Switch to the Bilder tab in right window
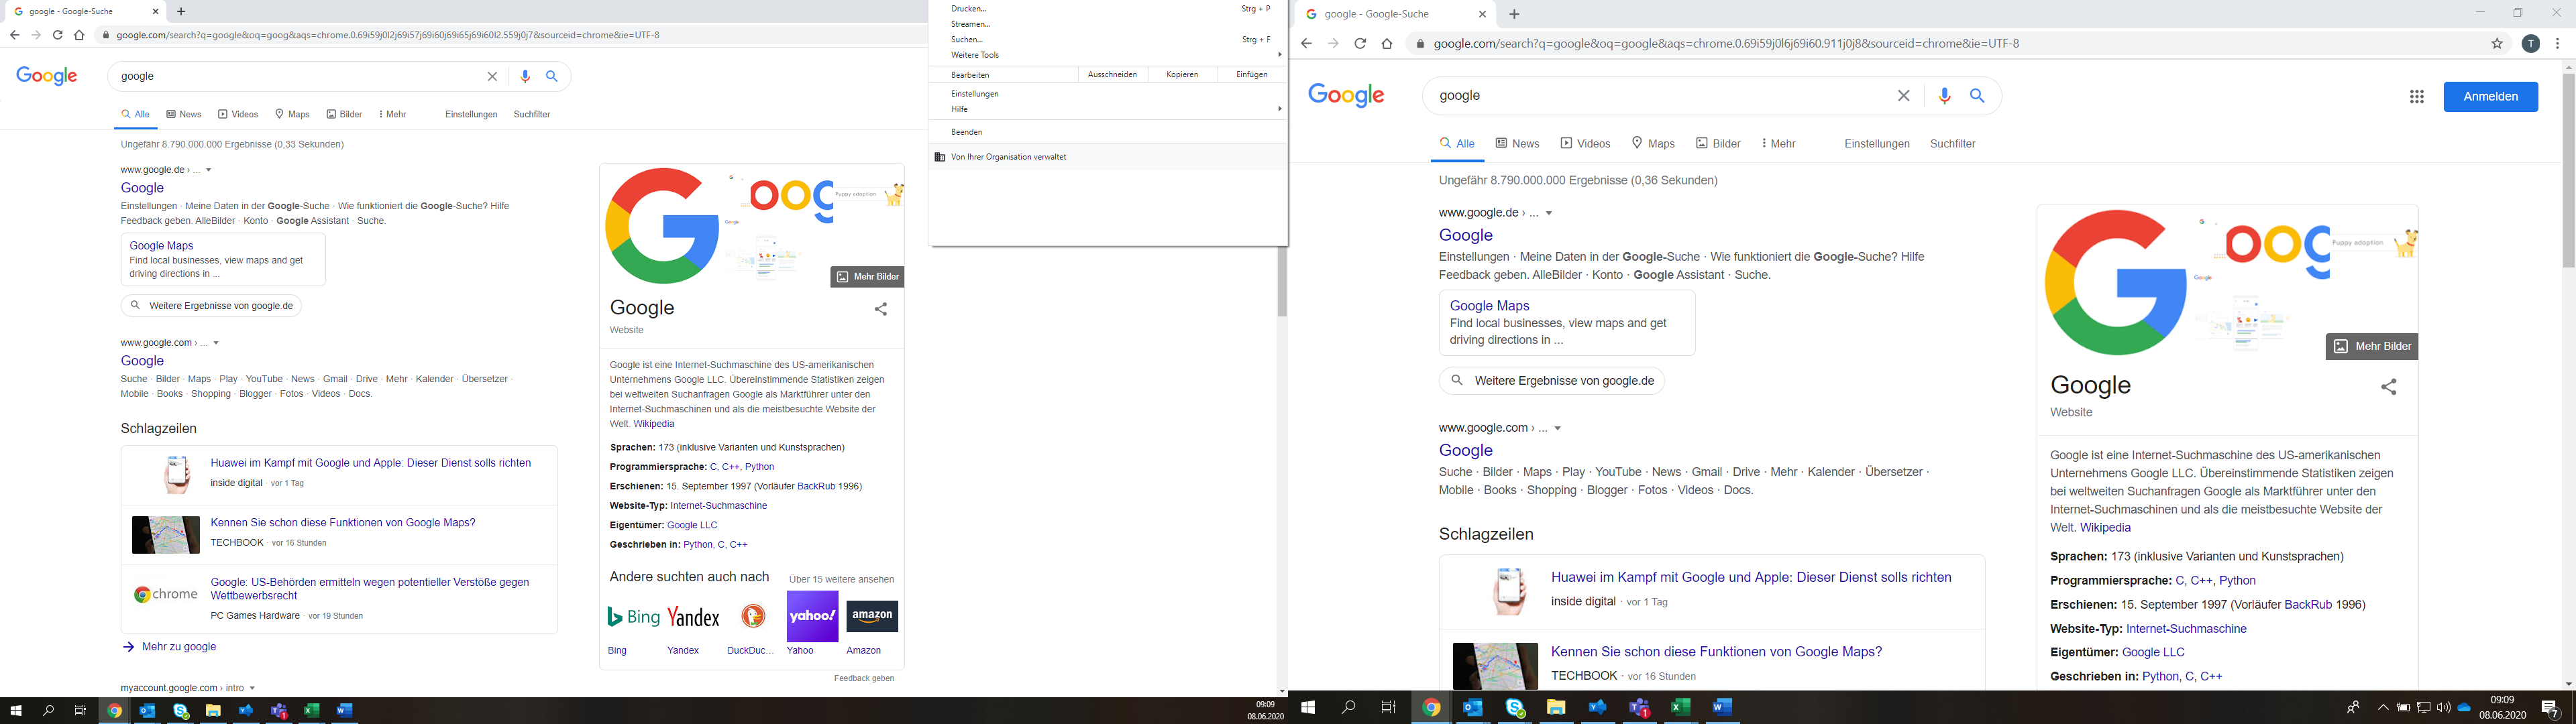2576x724 pixels. tap(1718, 144)
